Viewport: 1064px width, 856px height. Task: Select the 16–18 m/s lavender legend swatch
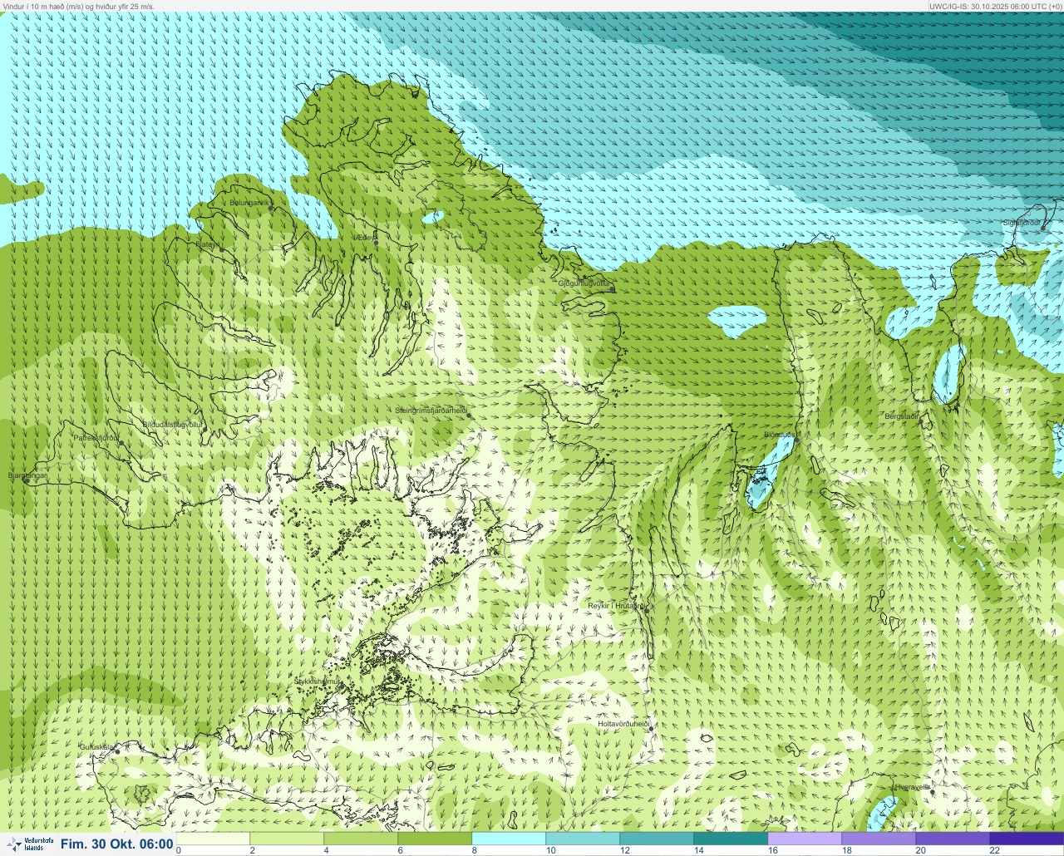(x=805, y=839)
